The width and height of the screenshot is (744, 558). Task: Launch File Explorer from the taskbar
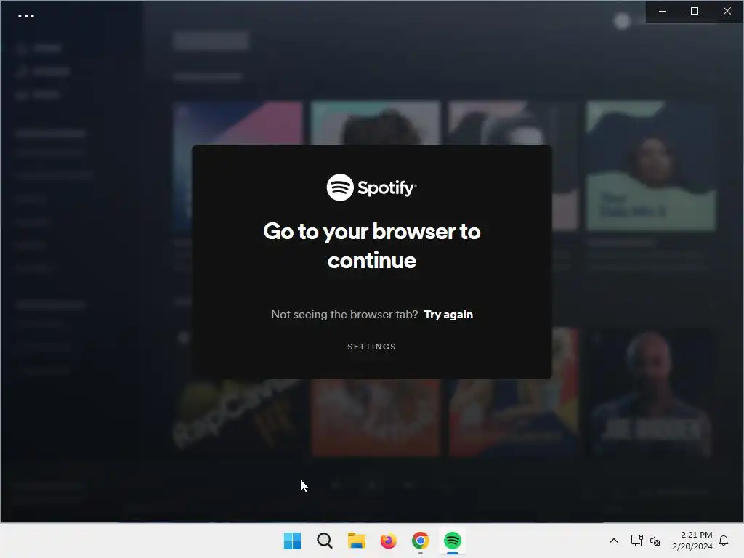coord(356,541)
